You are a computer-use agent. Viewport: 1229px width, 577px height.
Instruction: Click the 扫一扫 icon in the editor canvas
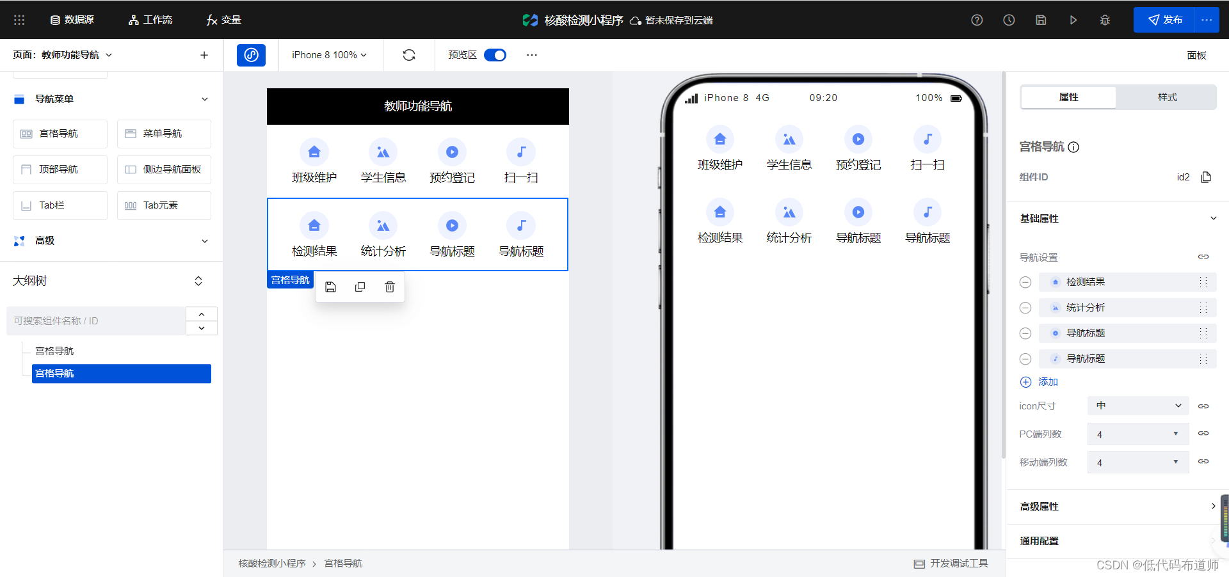click(521, 152)
